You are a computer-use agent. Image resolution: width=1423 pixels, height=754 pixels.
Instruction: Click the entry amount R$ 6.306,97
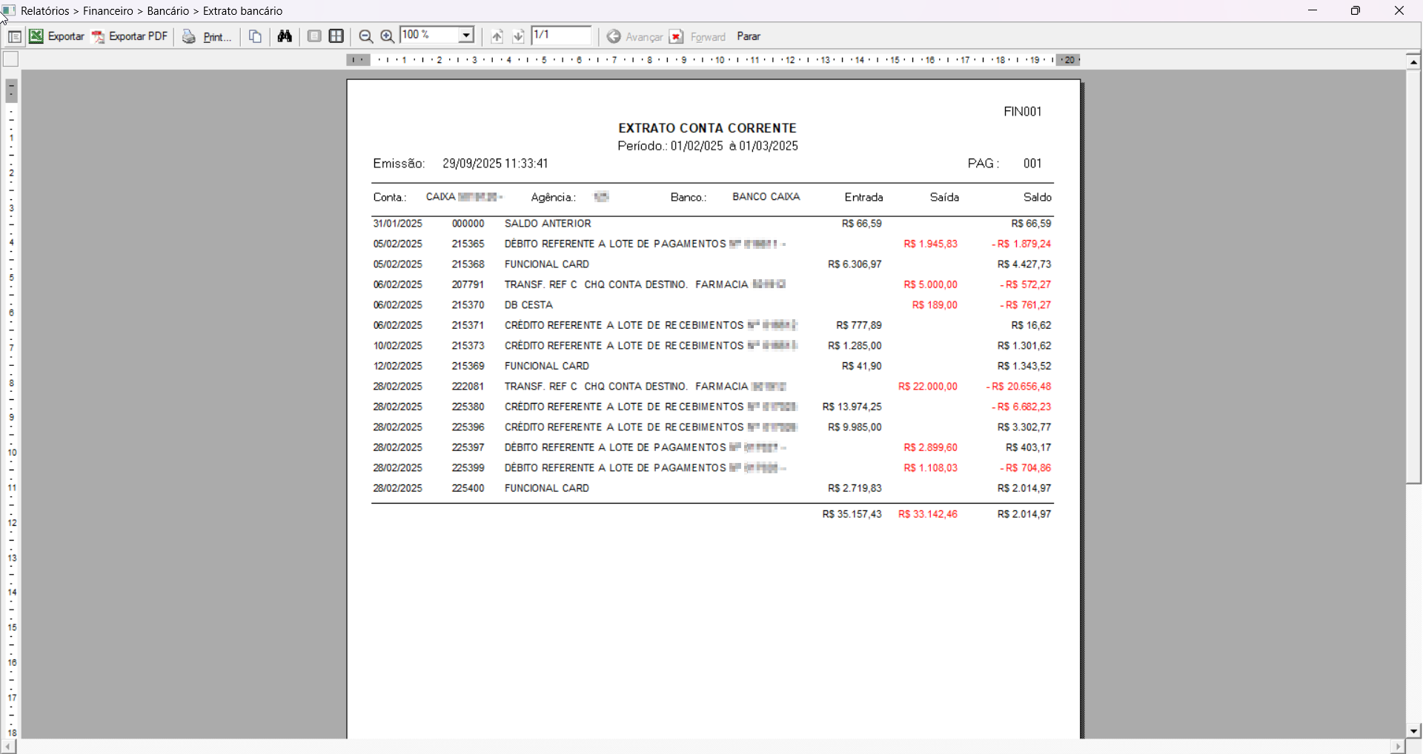pos(855,264)
